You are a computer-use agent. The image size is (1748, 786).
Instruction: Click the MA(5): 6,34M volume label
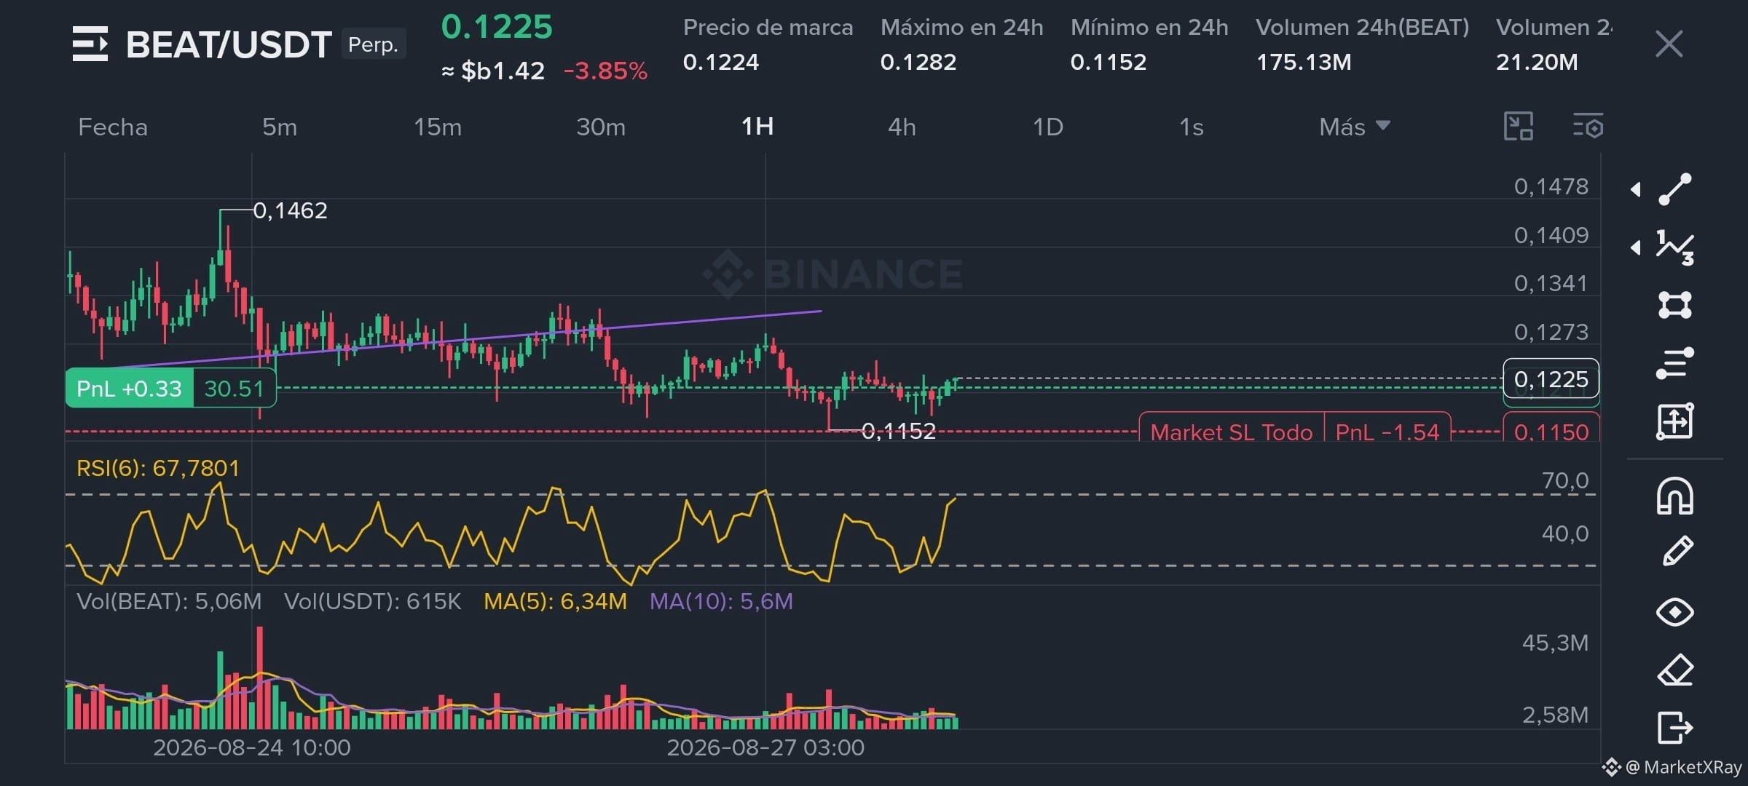click(555, 601)
